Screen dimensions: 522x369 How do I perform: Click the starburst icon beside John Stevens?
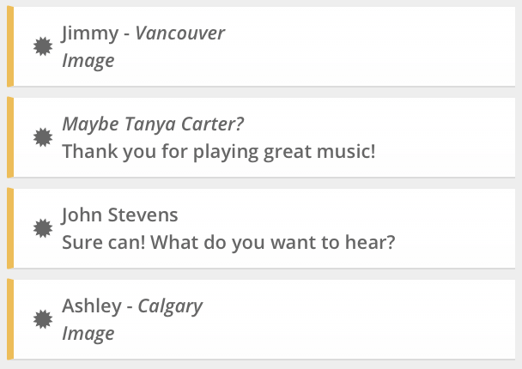[x=43, y=228]
